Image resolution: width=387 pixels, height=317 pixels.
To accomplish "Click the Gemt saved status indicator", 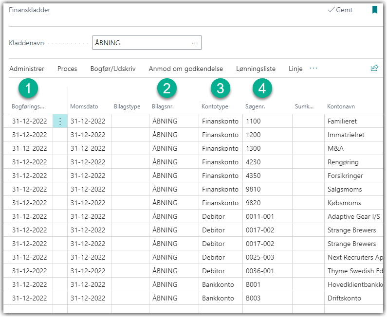I will tap(340, 10).
